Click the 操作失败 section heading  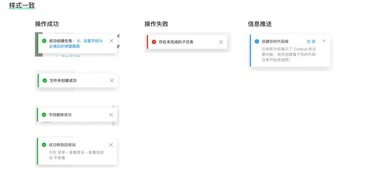click(x=156, y=24)
